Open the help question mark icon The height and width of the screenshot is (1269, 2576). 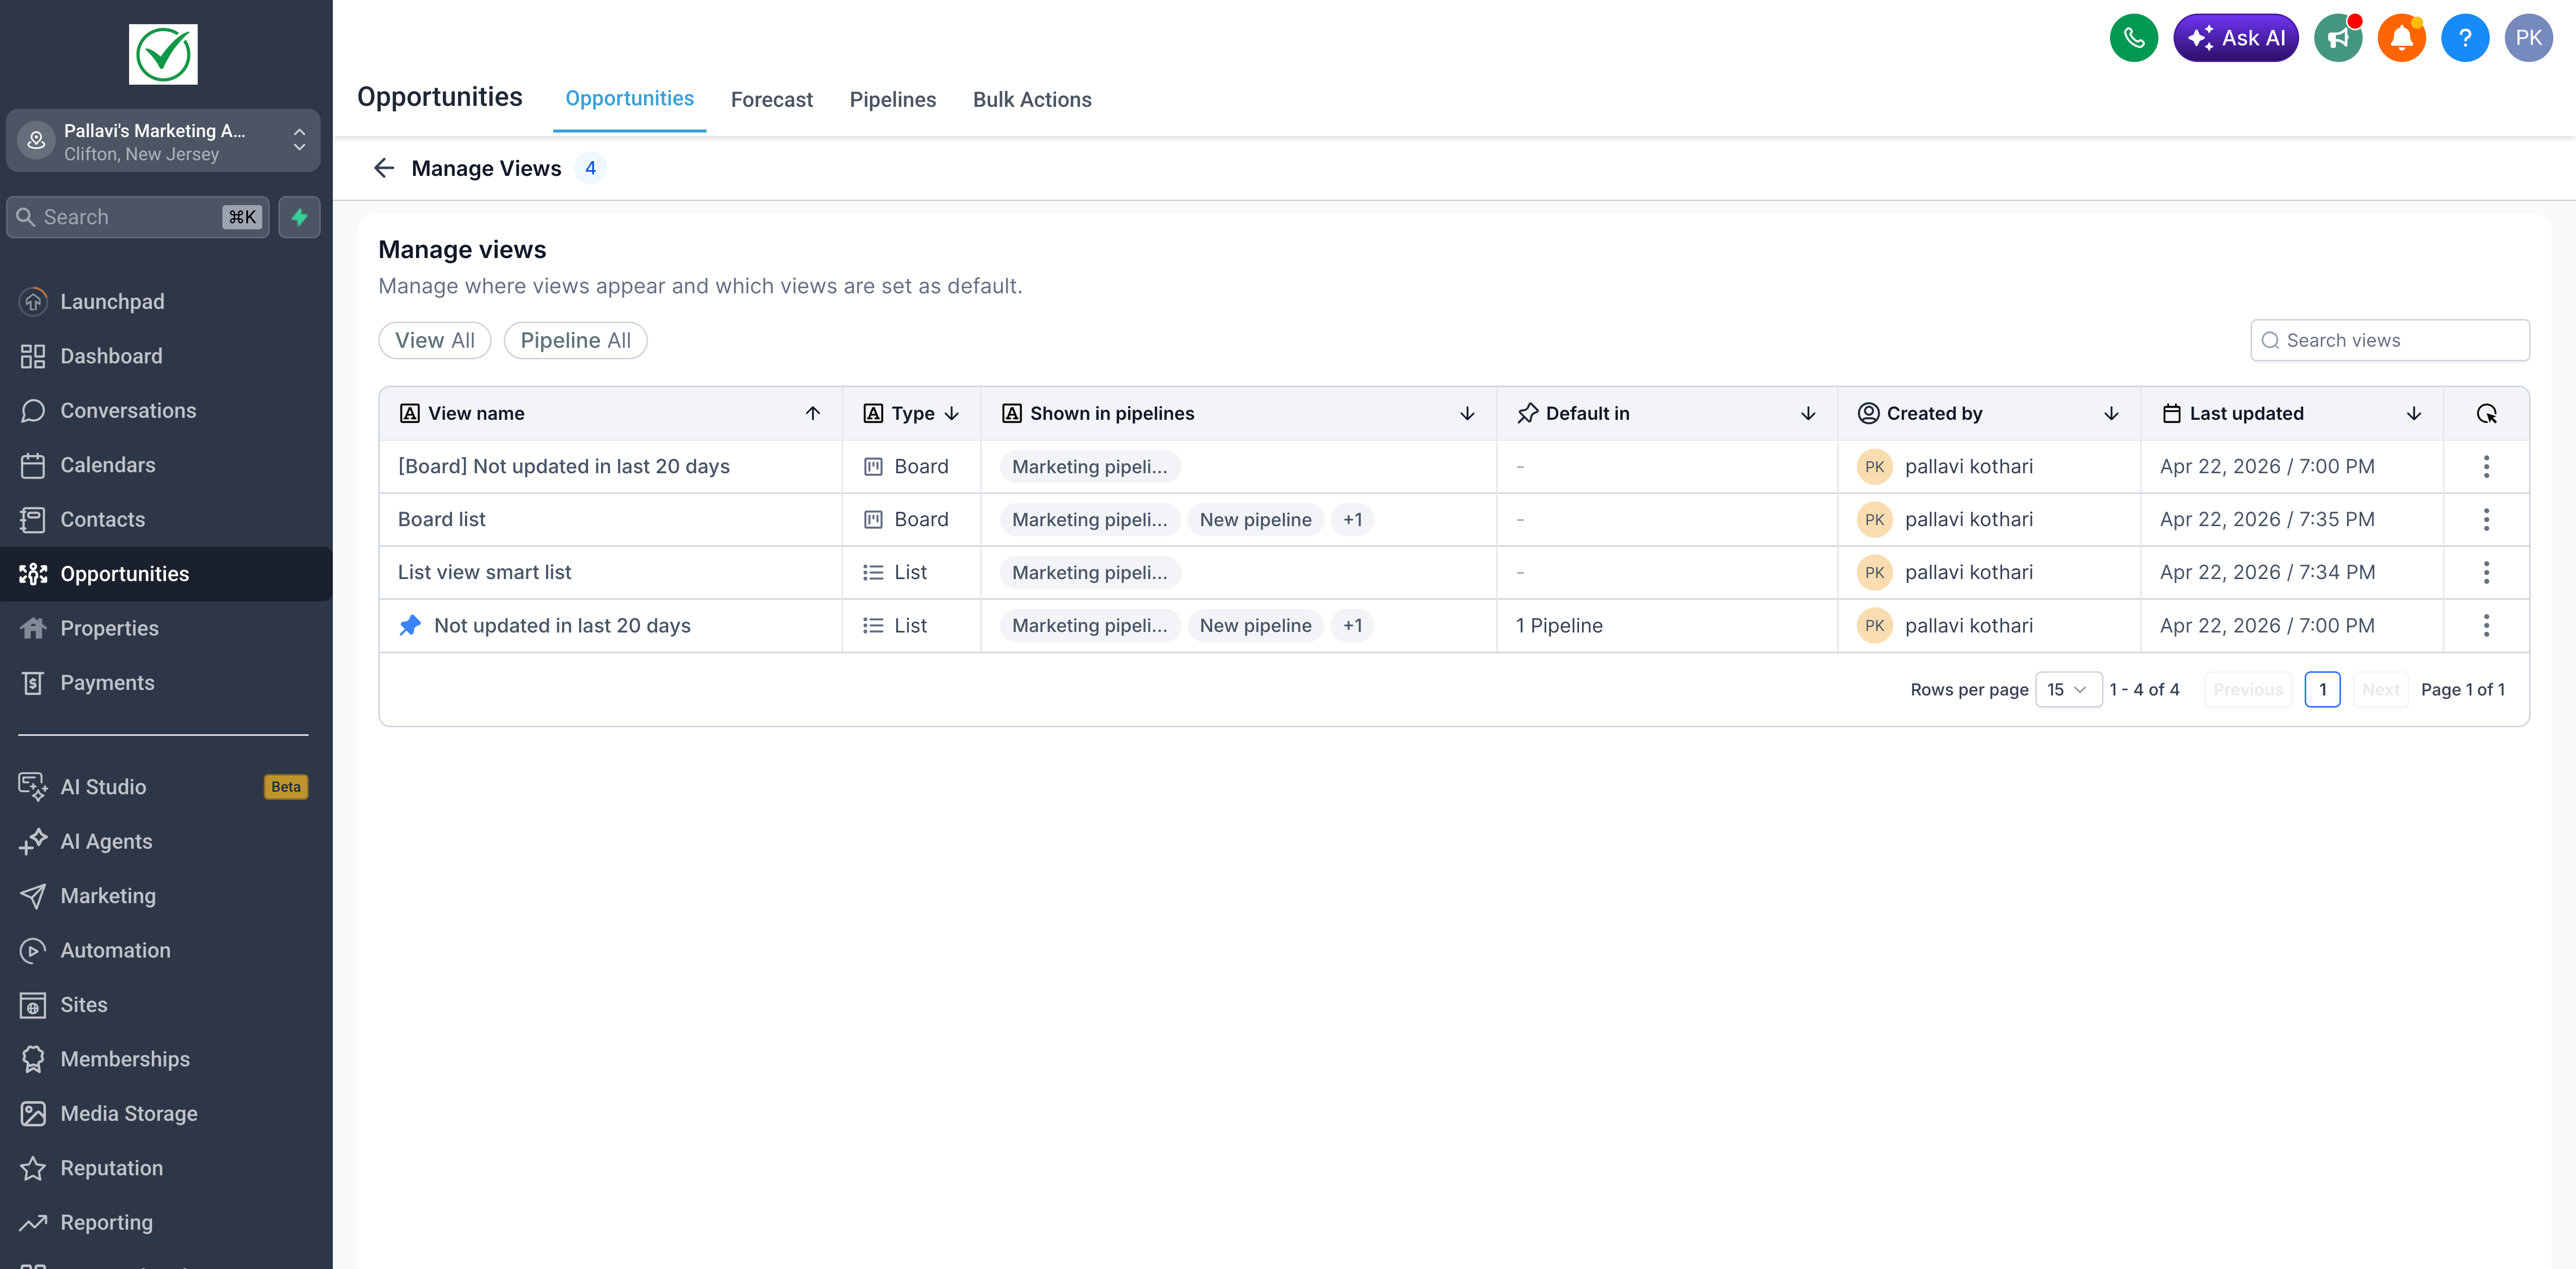pos(2465,37)
